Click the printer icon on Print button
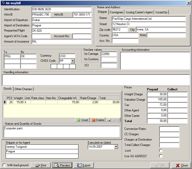The height and width of the screenshot is (169, 192). coord(38,165)
